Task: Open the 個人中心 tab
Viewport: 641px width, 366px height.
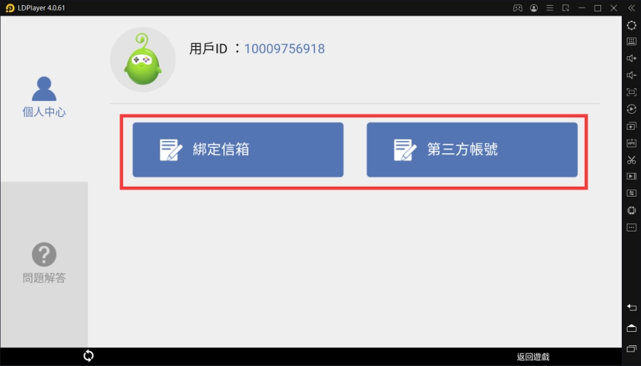Action: pyautogui.click(x=43, y=98)
